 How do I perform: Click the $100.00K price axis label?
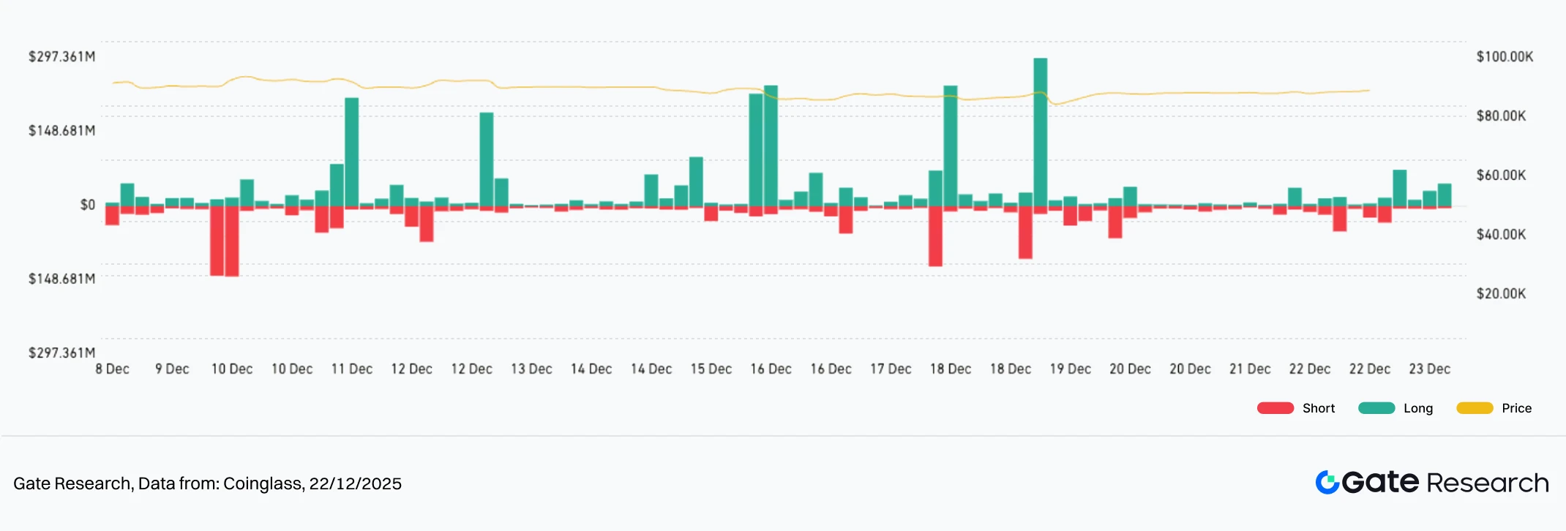[x=1505, y=57]
